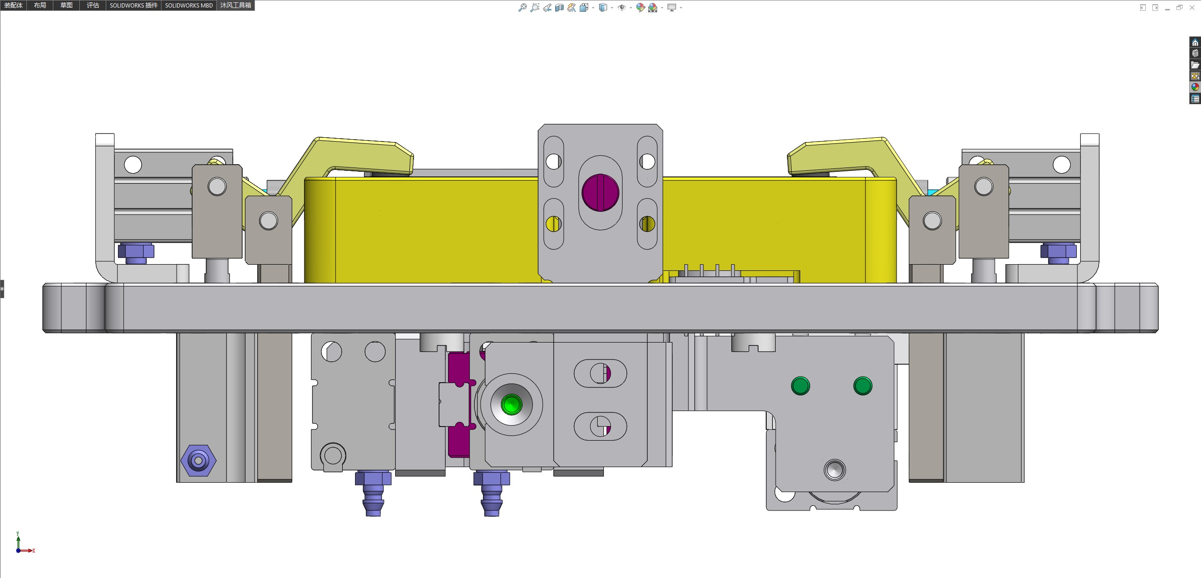The width and height of the screenshot is (1201, 578).
Task: Expand the Display Style dropdown arrow
Action: tap(612, 8)
